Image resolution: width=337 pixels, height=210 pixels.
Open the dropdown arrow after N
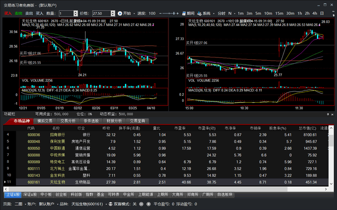[234, 14]
